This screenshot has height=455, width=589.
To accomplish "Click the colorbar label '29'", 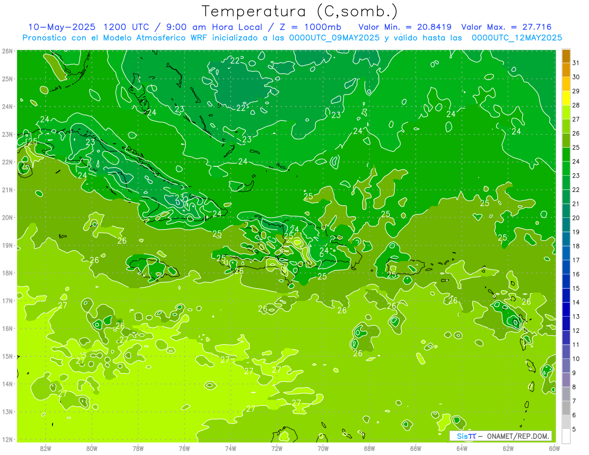I will [576, 91].
